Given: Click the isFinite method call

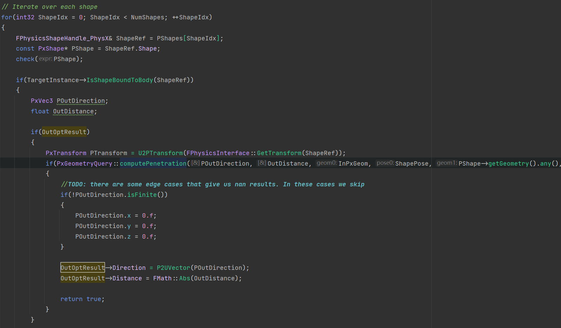Looking at the screenshot, I should click(x=142, y=195).
